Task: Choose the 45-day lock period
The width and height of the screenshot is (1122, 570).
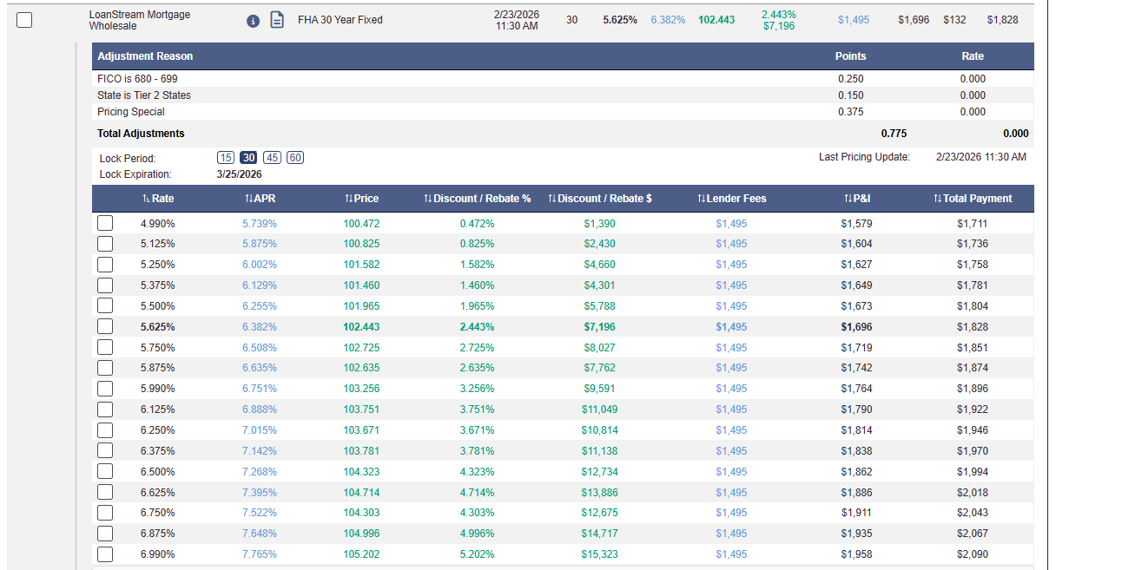Action: tap(272, 158)
